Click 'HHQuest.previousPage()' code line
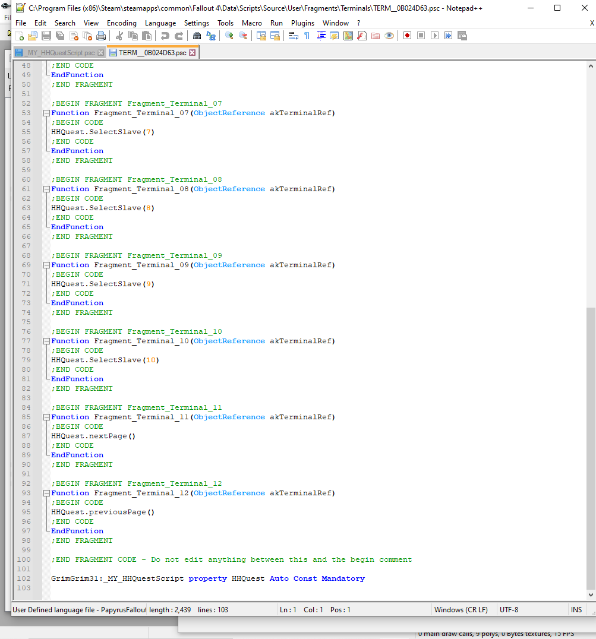 (103, 513)
